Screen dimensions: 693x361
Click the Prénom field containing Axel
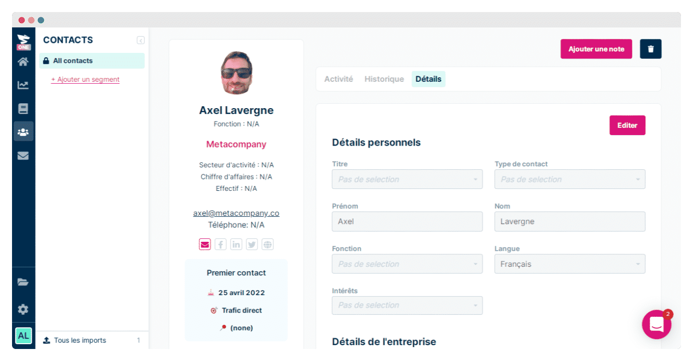[x=407, y=222]
